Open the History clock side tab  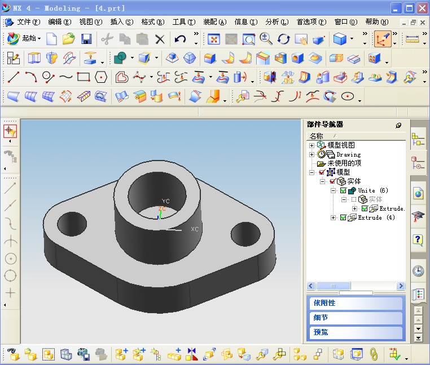tap(418, 271)
